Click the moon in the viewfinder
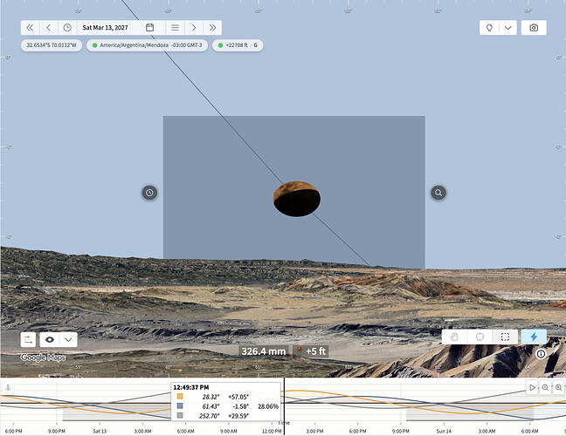 pyautogui.click(x=297, y=199)
